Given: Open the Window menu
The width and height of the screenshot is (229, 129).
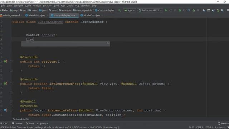Looking at the screenshot, I should point(85,6).
